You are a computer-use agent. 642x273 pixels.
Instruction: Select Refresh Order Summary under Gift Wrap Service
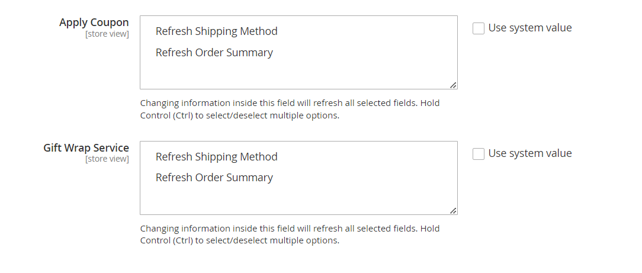(214, 178)
